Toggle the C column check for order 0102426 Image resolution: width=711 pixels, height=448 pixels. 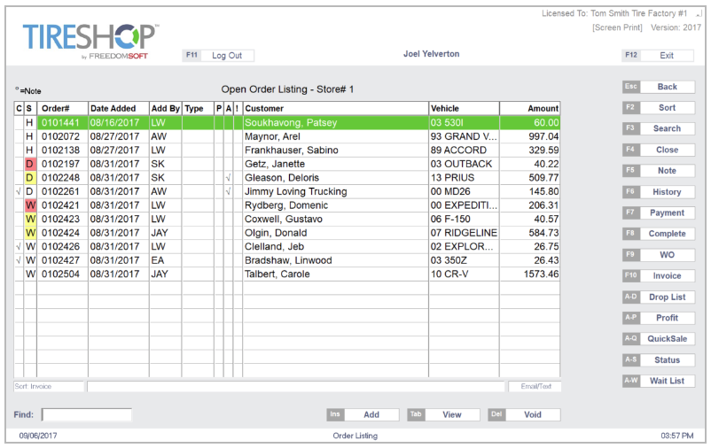click(20, 247)
